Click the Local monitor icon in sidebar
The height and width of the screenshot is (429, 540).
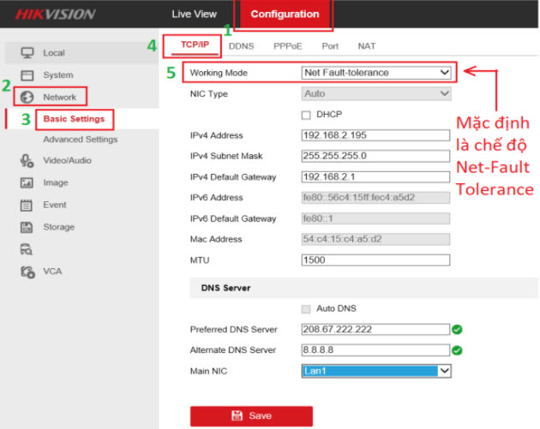27,53
